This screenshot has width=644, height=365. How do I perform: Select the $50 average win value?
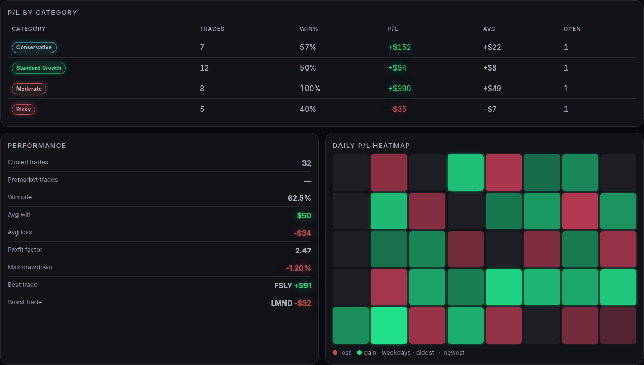(x=304, y=216)
